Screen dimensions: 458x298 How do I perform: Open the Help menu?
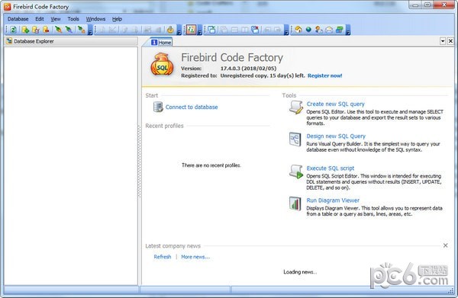[117, 19]
